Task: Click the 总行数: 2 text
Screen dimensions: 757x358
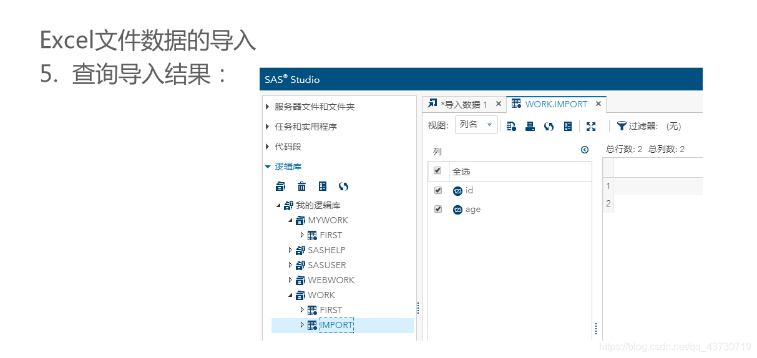Action: [x=624, y=150]
